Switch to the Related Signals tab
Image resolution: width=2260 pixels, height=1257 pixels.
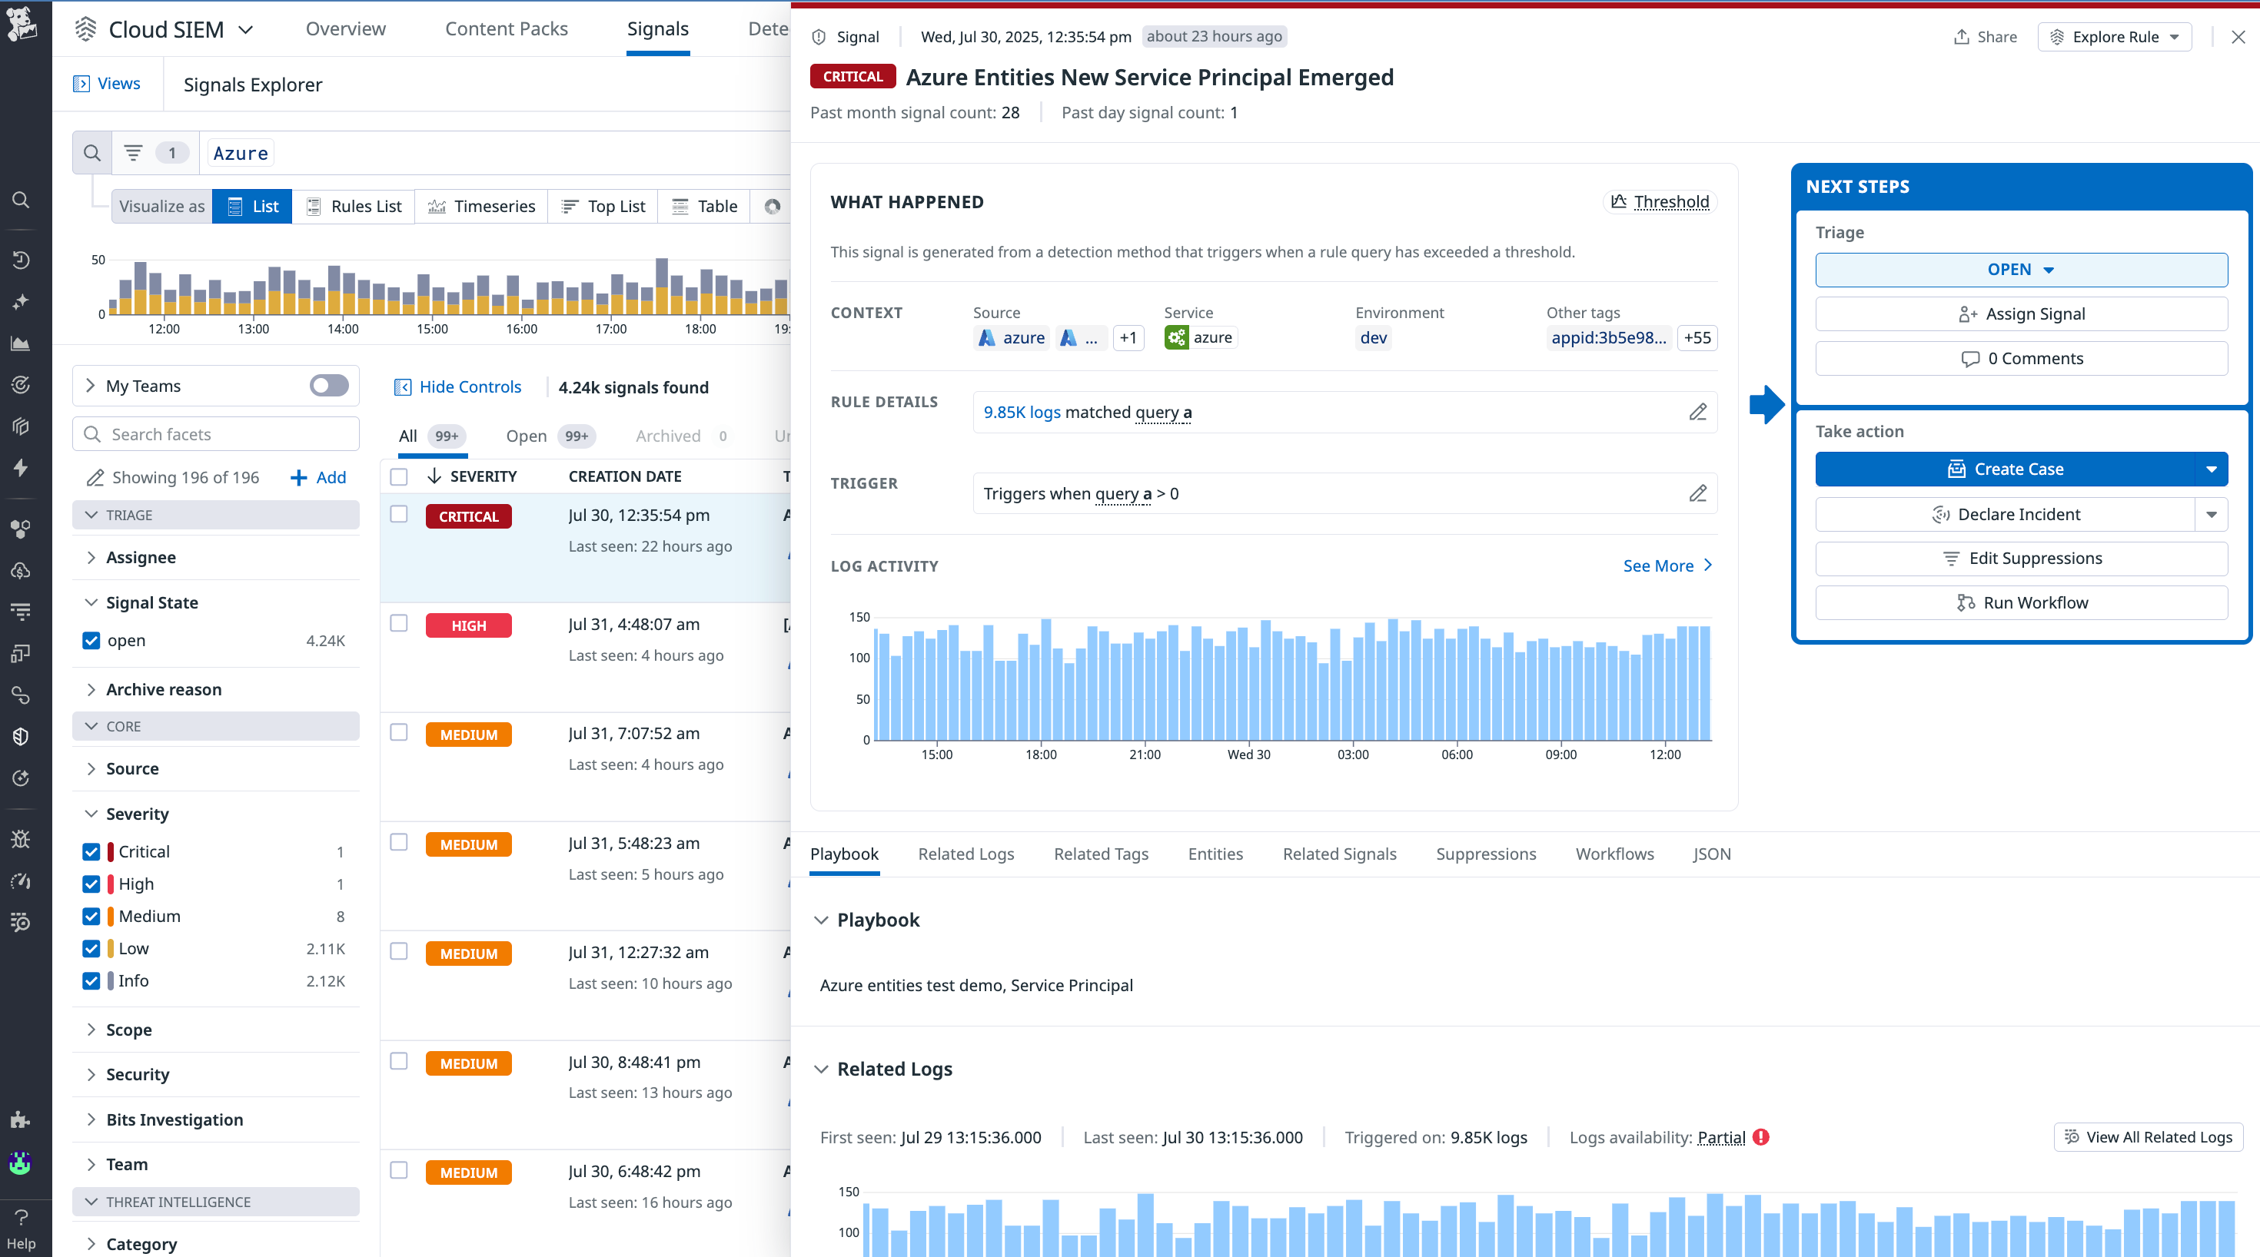1339,854
